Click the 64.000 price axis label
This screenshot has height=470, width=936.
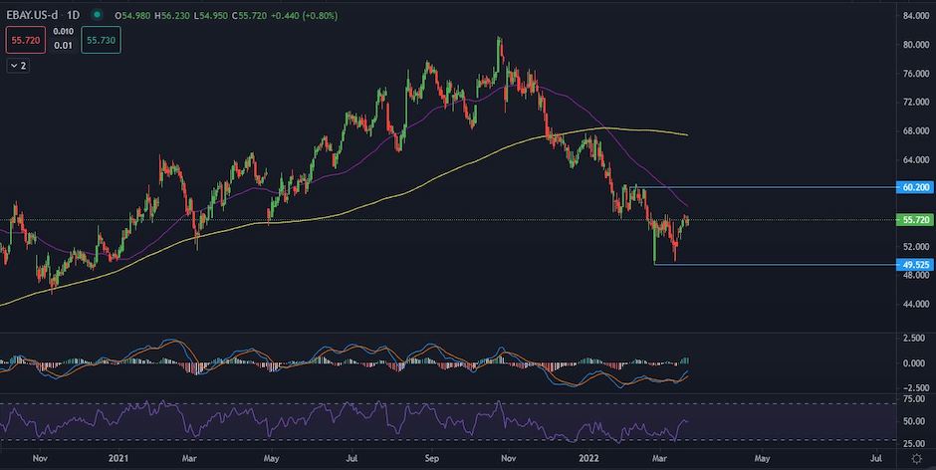(916, 160)
